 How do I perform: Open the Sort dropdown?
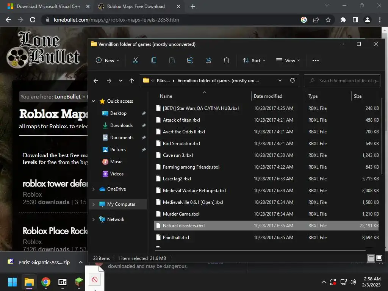[x=254, y=60]
